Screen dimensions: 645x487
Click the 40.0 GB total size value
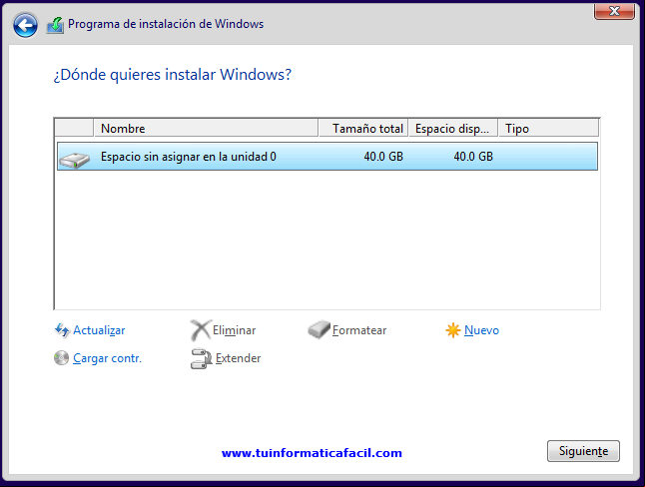pyautogui.click(x=383, y=157)
